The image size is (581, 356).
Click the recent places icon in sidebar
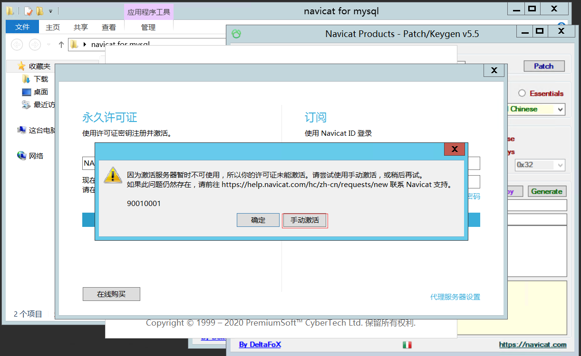tap(26, 104)
